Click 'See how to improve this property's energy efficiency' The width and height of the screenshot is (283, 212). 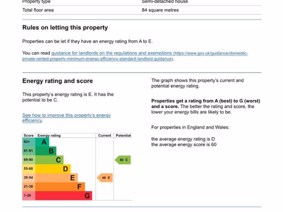click(x=66, y=115)
